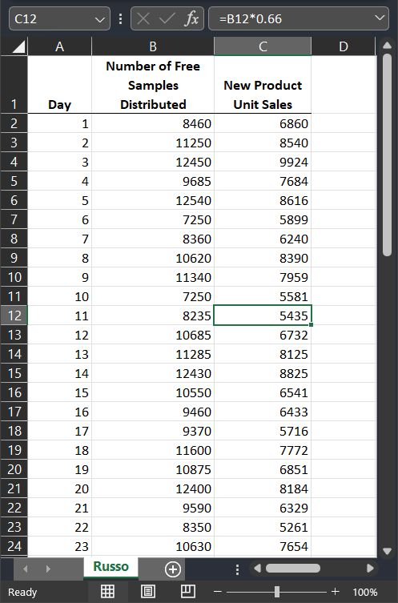Image resolution: width=398 pixels, height=603 pixels.
Task: Click the previous sheet navigation arrow
Action: click(26, 569)
